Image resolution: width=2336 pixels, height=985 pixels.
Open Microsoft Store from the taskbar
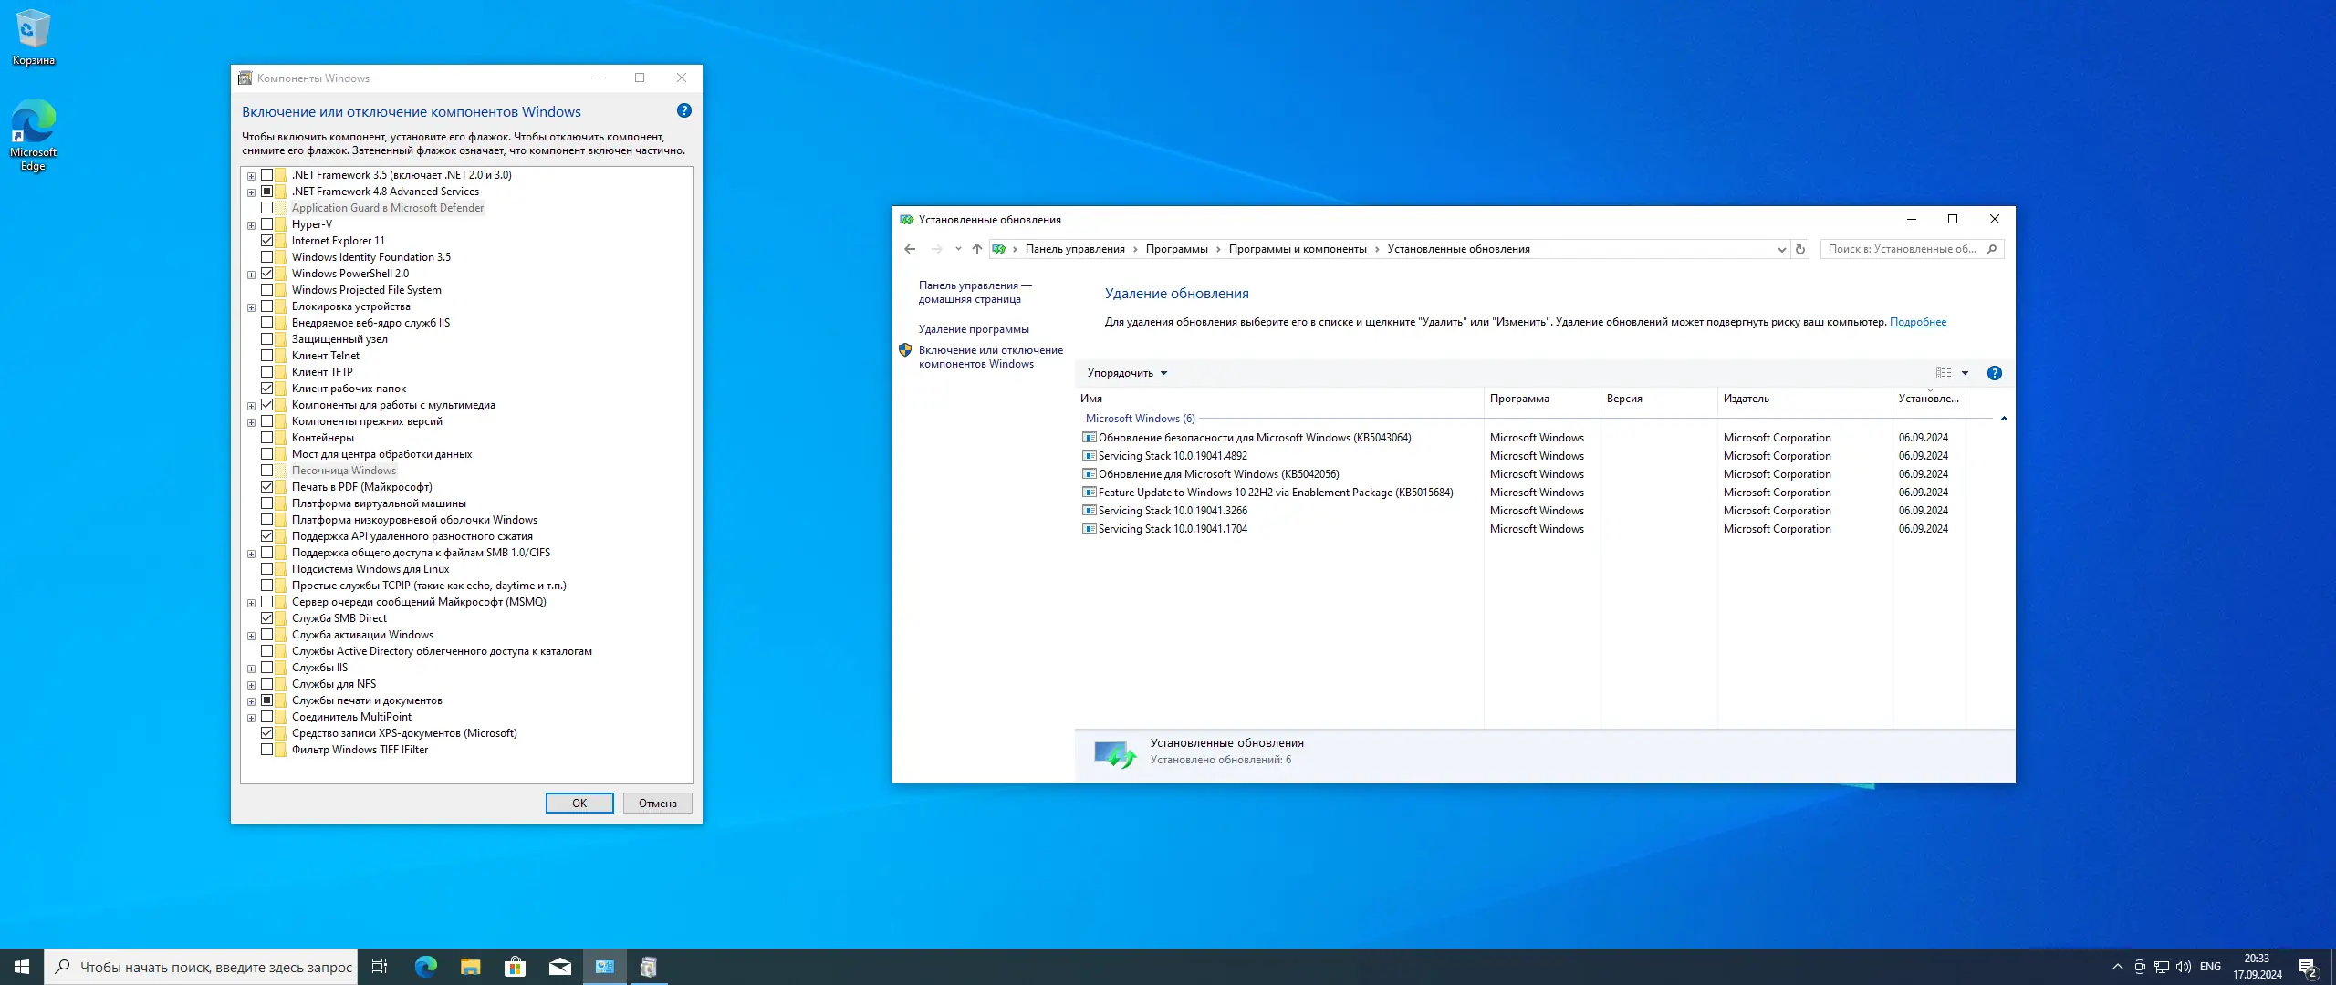tap(516, 967)
